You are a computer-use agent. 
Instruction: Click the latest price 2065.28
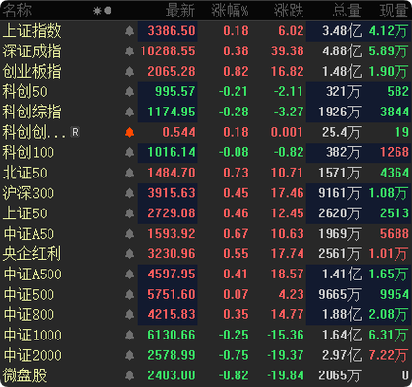[172, 72]
